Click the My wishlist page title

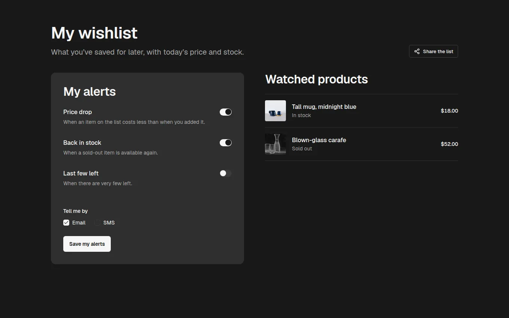pos(94,33)
